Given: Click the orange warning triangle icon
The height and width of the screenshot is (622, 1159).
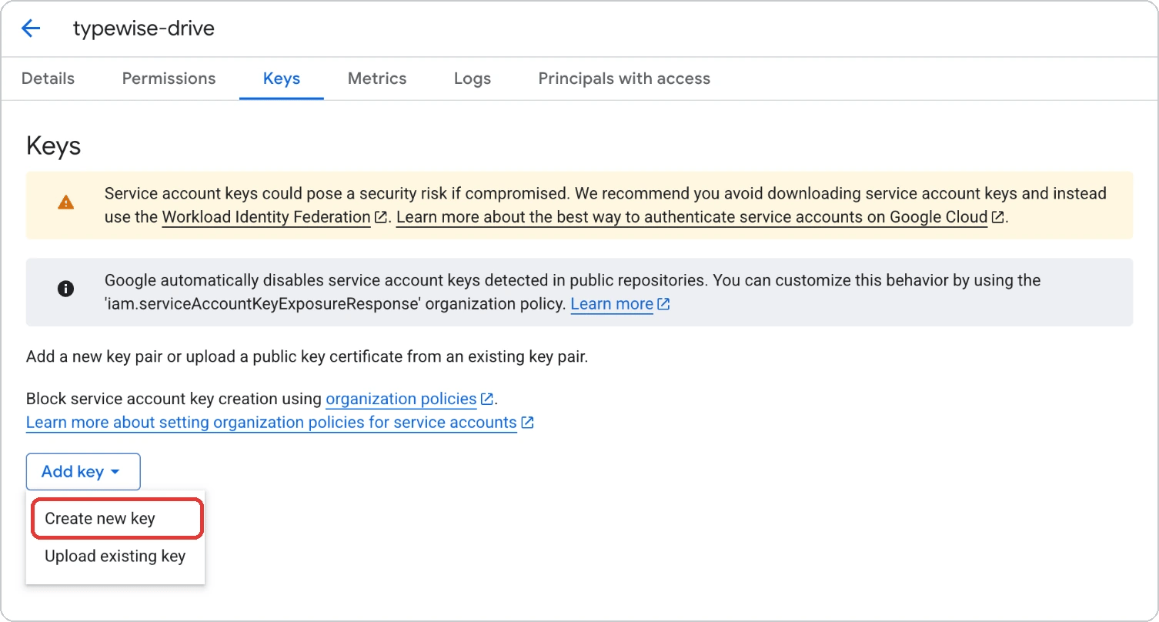Looking at the screenshot, I should (x=66, y=203).
